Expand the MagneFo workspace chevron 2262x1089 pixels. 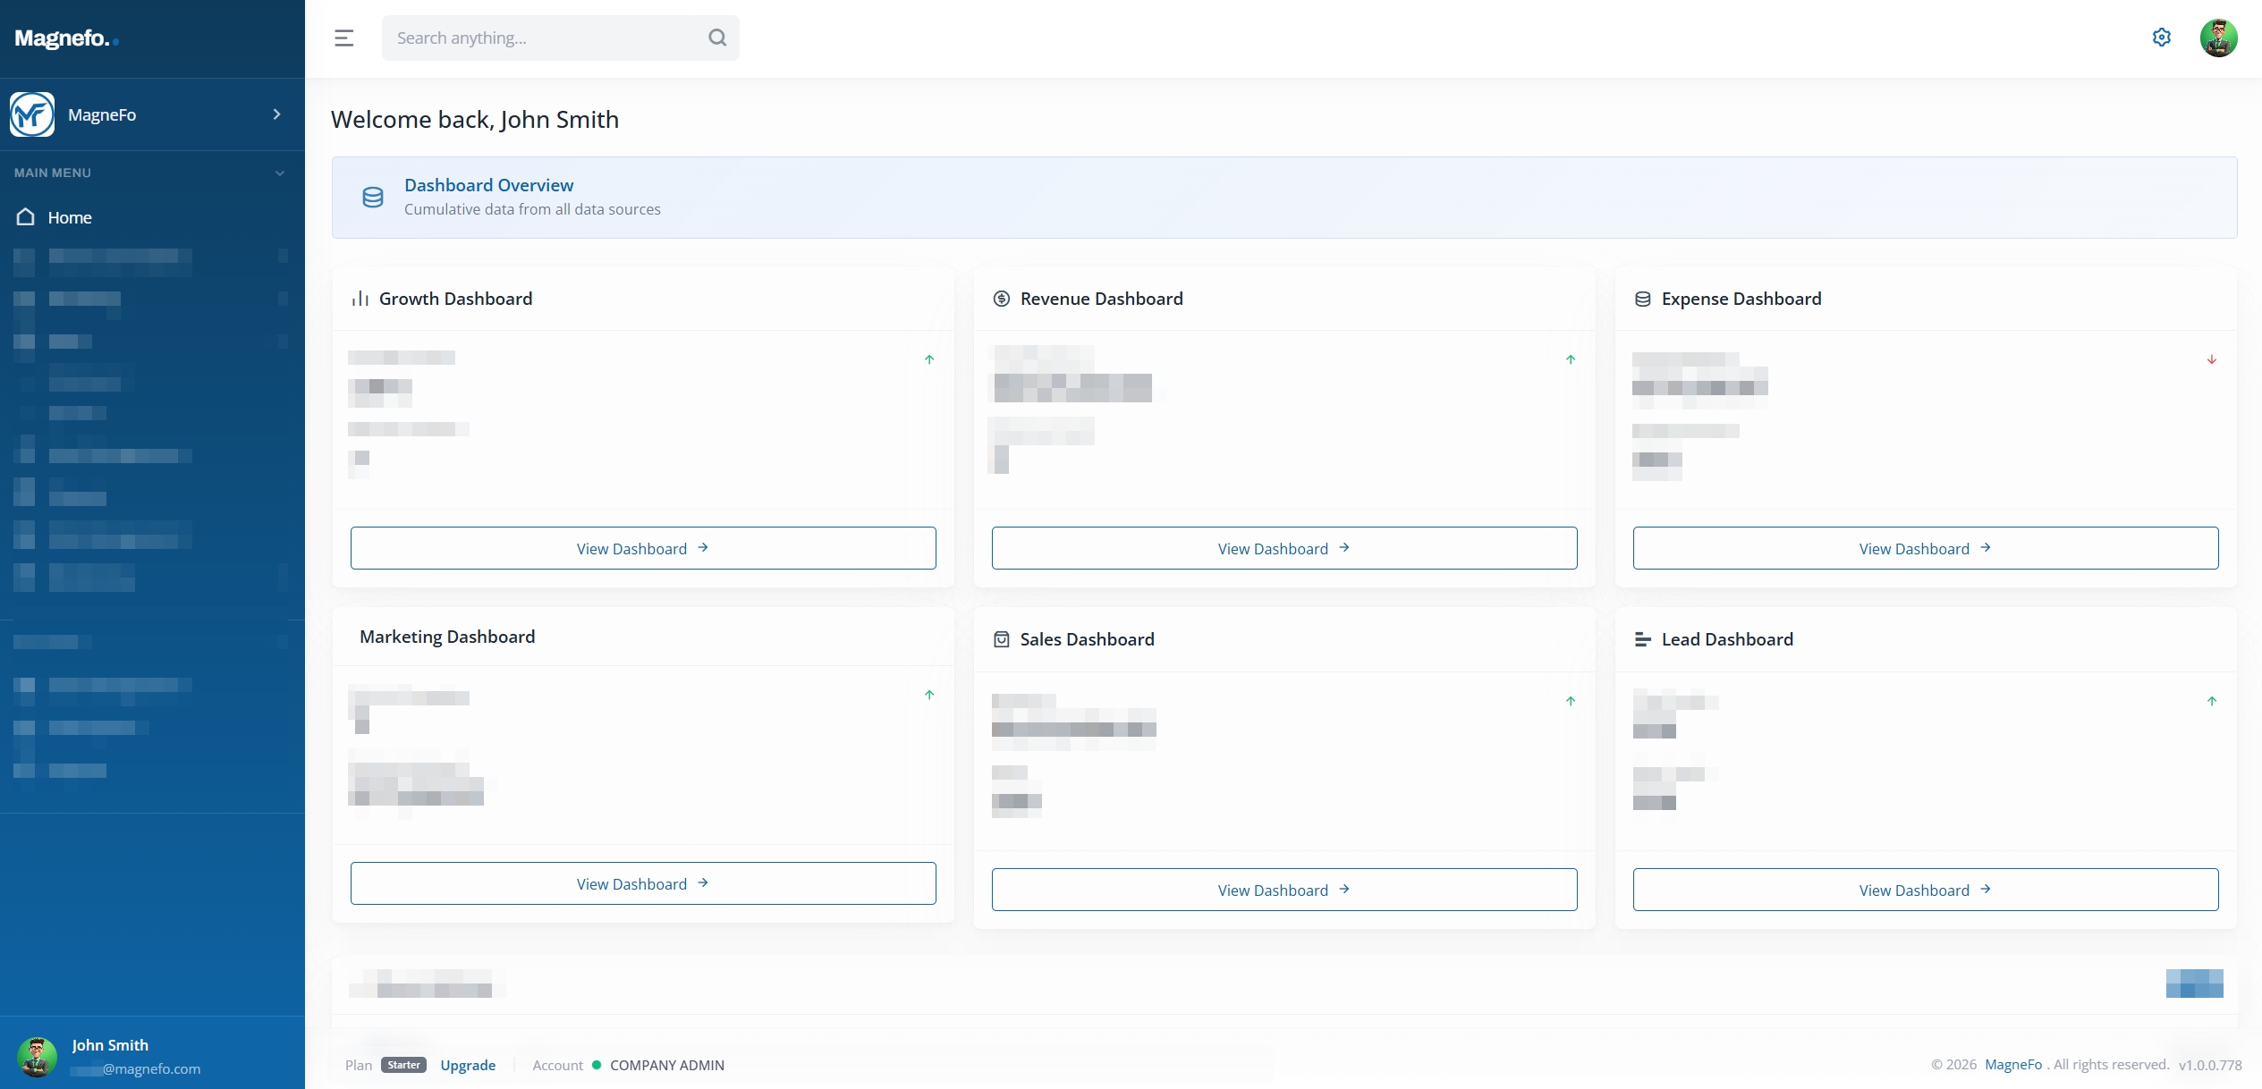click(275, 114)
